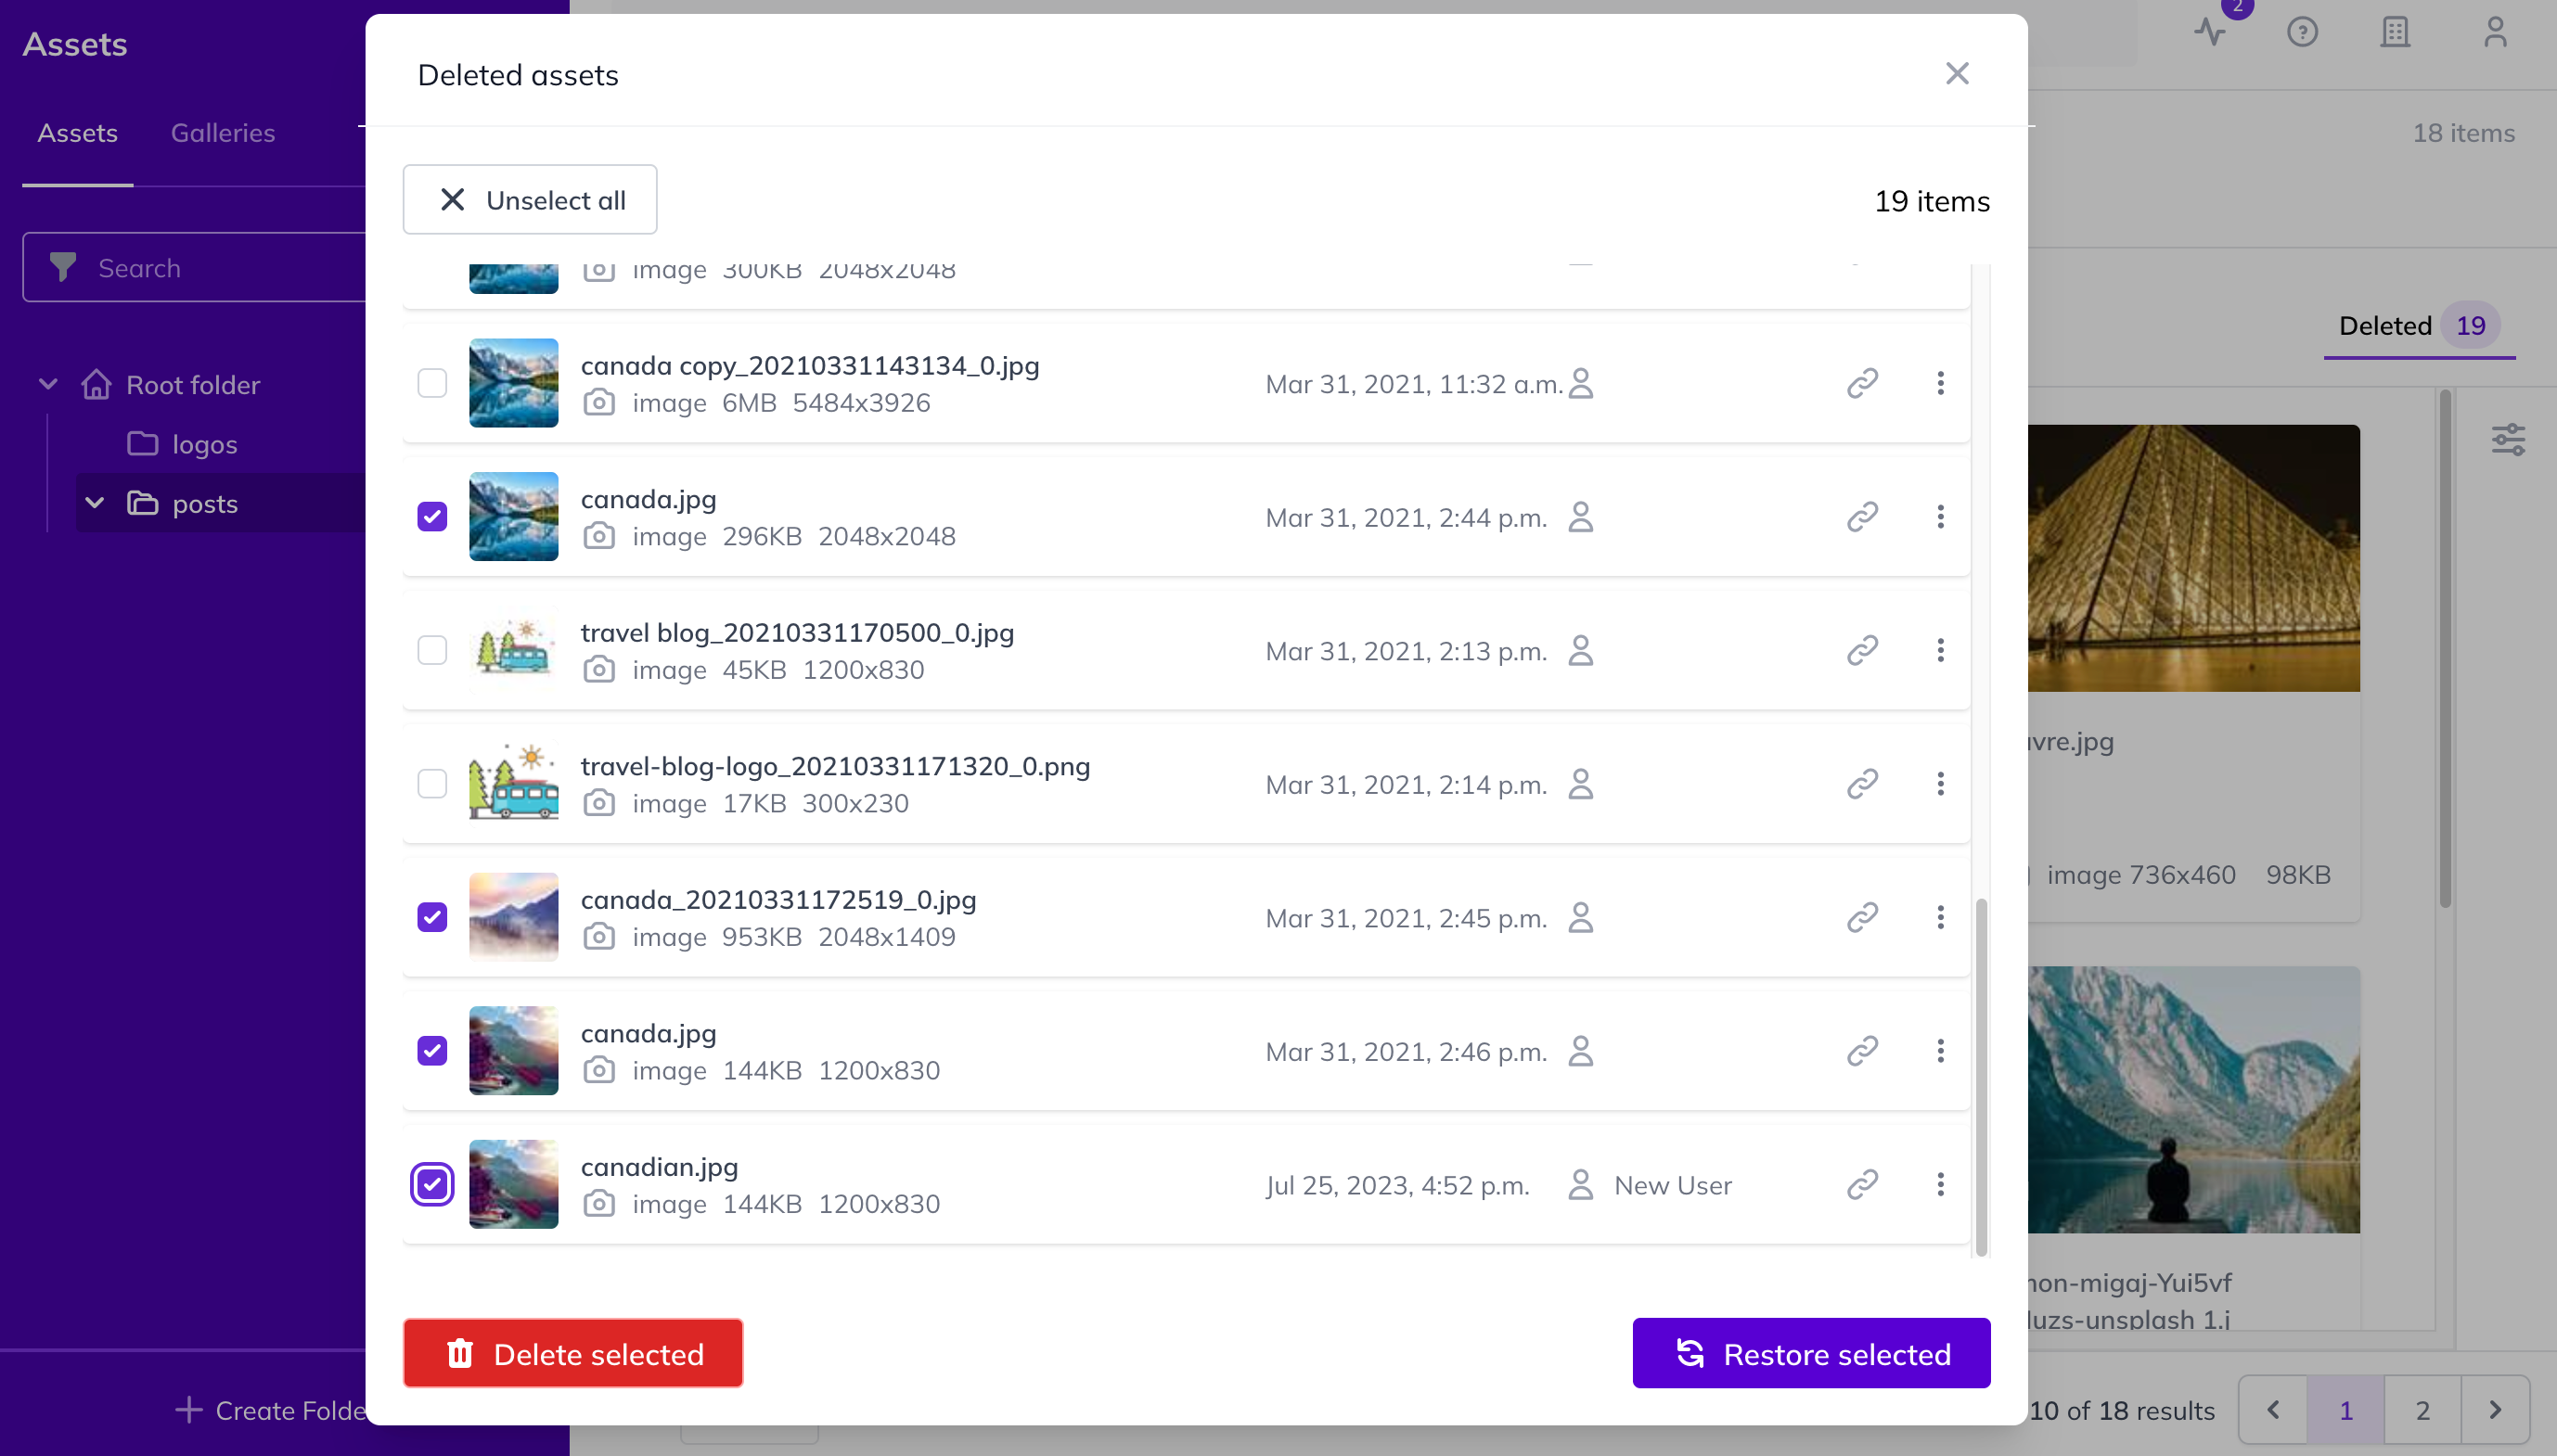The width and height of the screenshot is (2557, 1456).
Task: Open more options for canada copy_20210331143134_0.jpg
Action: 1940,383
